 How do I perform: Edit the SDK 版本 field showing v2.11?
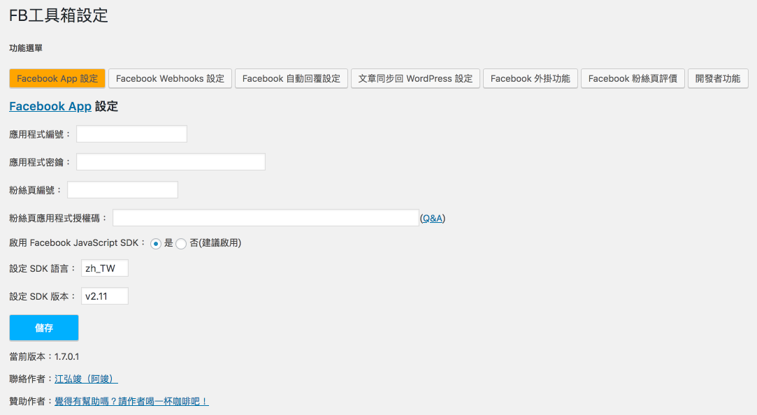coord(105,296)
